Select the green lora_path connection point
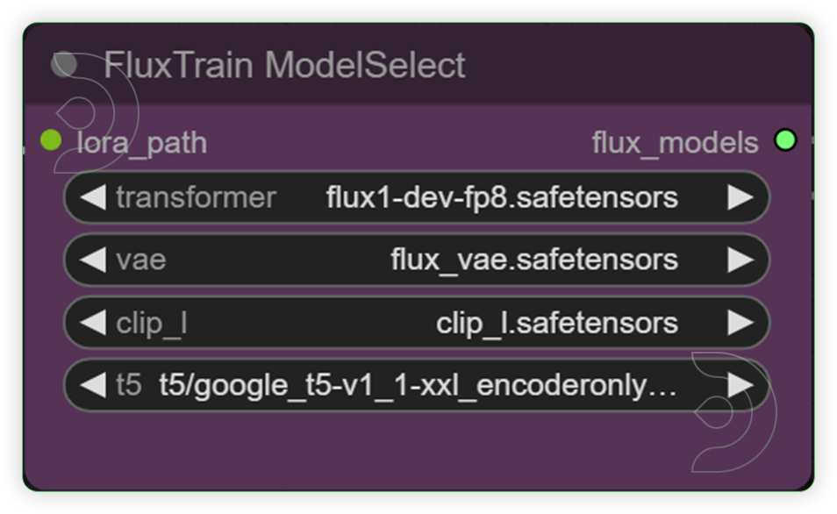Screen dimensions: 837x514 pyautogui.click(x=51, y=141)
